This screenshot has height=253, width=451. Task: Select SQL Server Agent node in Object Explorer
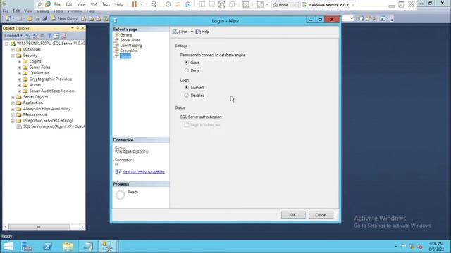click(54, 126)
